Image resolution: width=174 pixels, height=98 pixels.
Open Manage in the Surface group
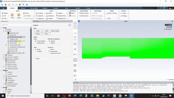point(124,16)
